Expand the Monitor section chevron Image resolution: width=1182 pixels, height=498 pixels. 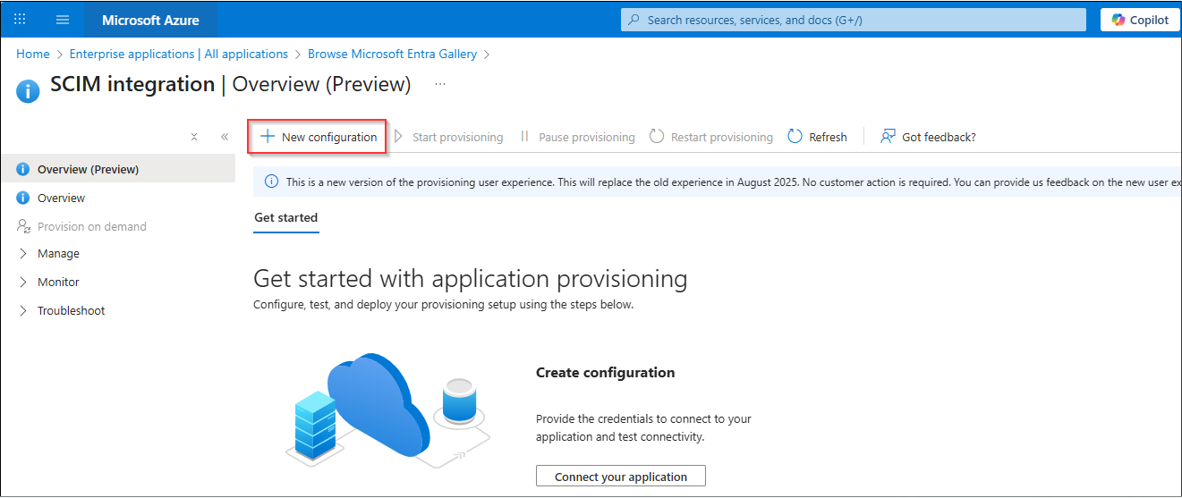point(23,282)
